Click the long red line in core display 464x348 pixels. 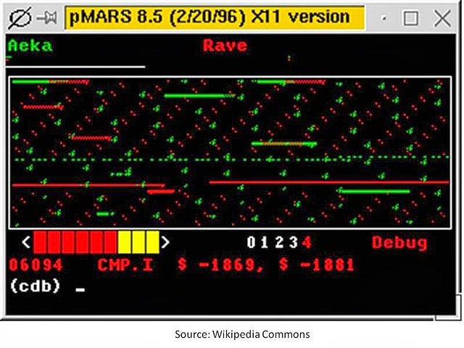(329, 182)
